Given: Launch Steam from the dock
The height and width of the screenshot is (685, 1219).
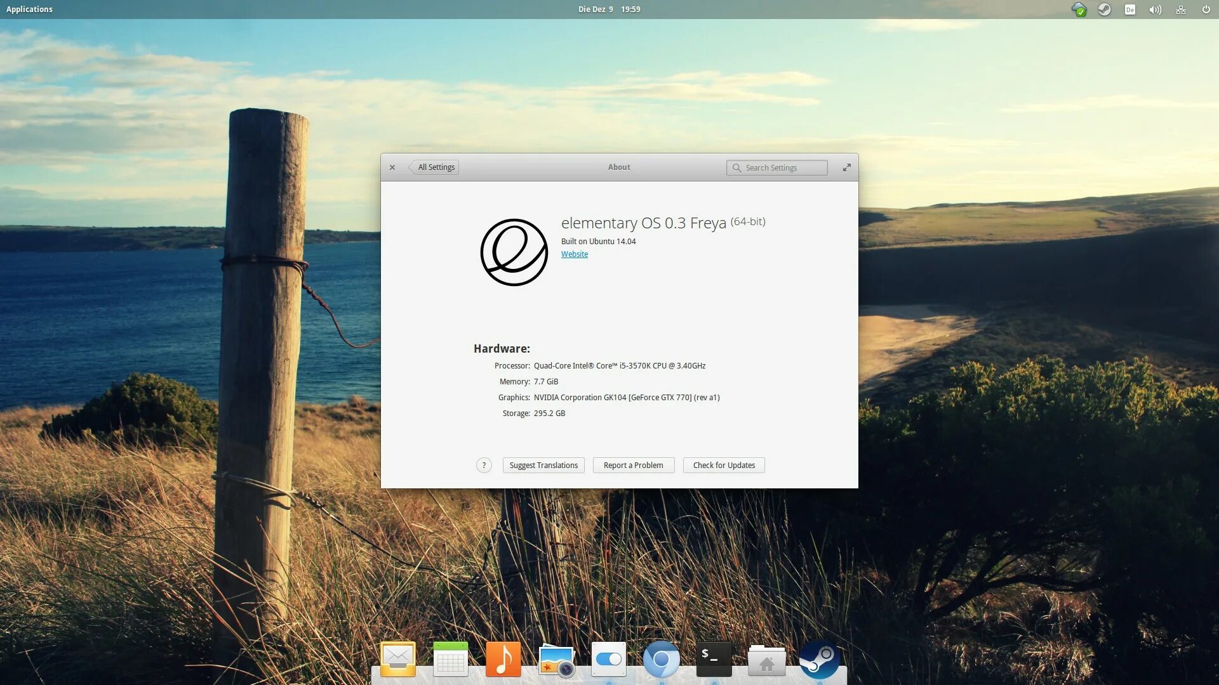Looking at the screenshot, I should pos(819,660).
